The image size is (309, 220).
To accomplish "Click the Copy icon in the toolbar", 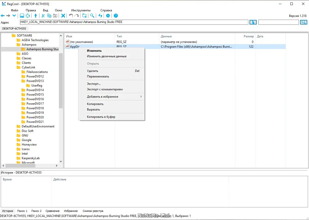I will [x=49, y=16].
